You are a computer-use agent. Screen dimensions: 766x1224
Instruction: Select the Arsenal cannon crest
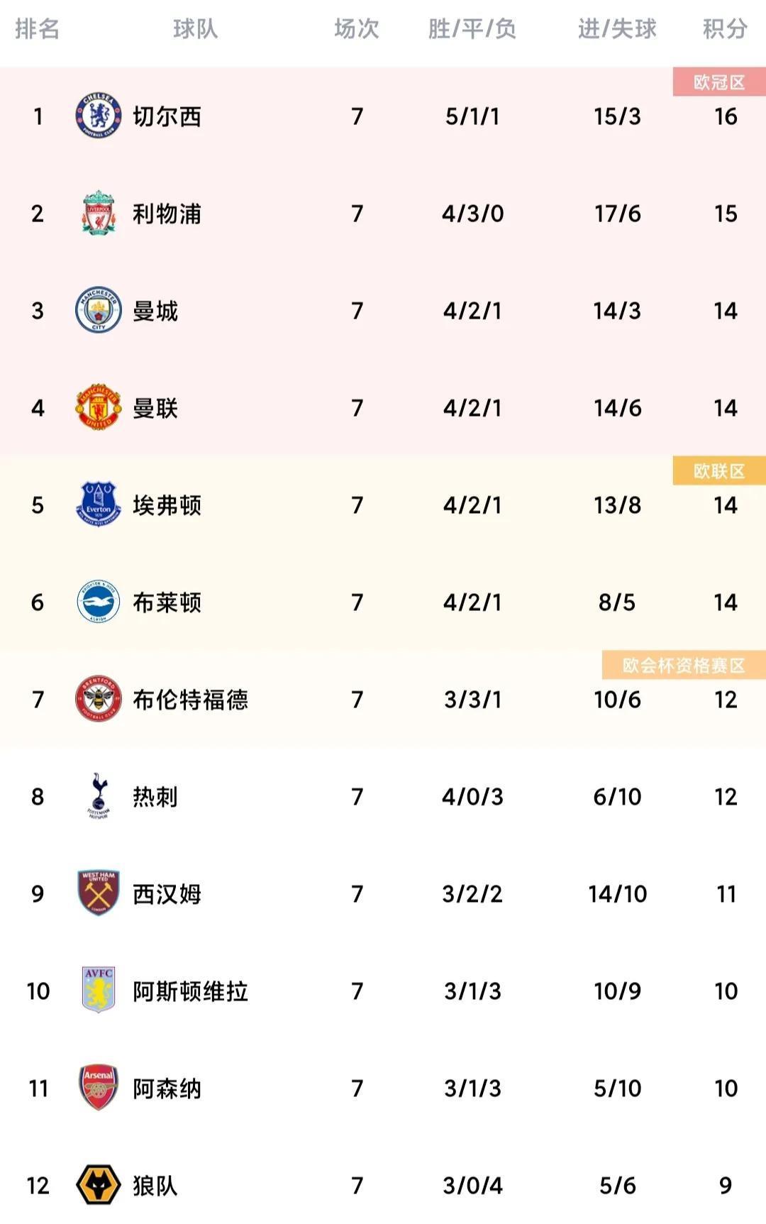[99, 1088]
